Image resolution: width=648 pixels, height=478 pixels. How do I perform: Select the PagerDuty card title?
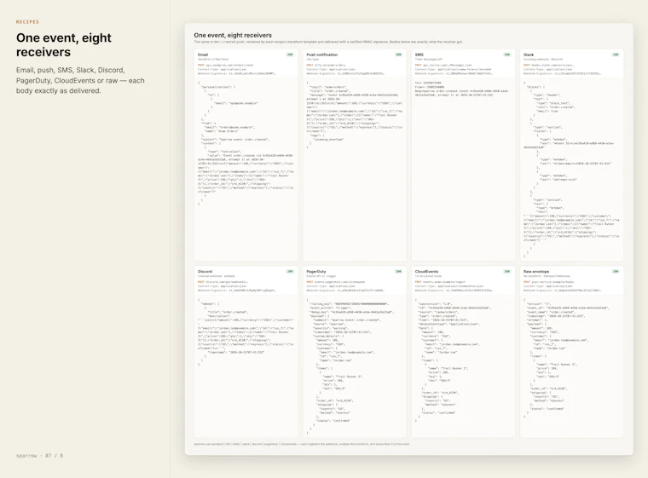(316, 272)
